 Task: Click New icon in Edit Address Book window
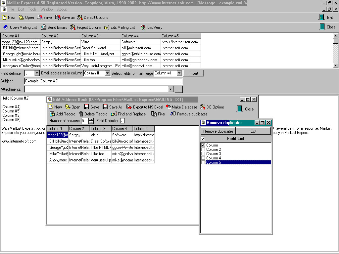(x=51, y=107)
